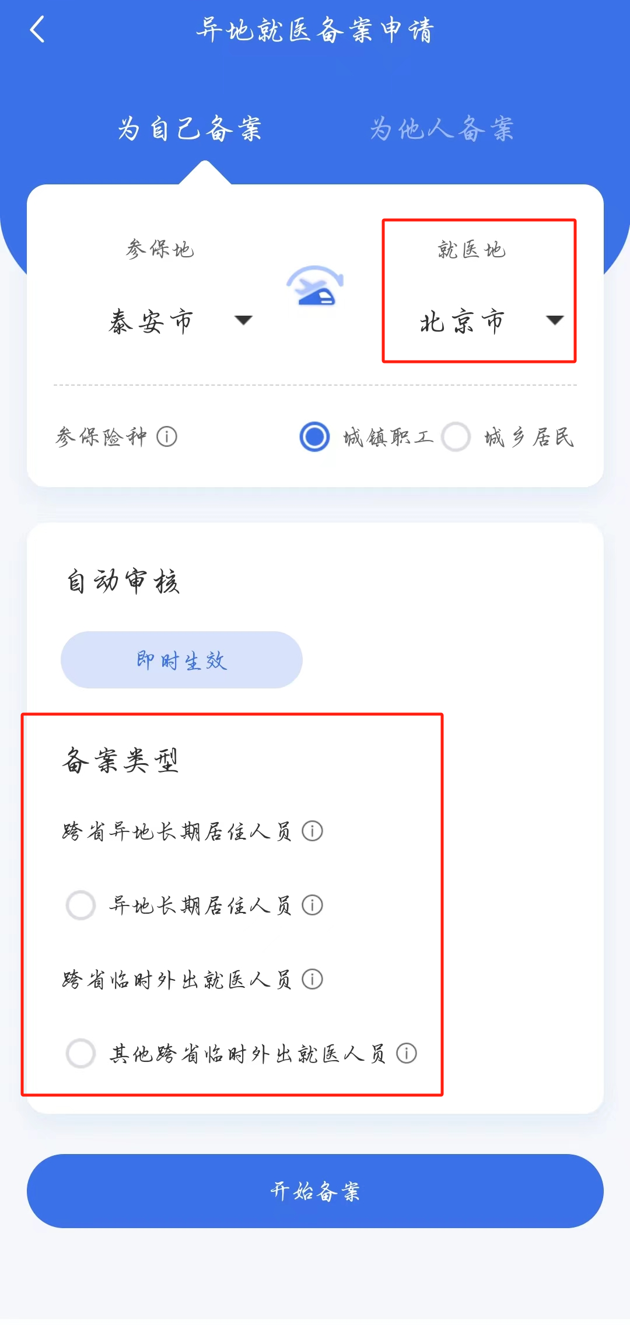The width and height of the screenshot is (630, 1325).
Task: Switch to 为他人备案 tab
Action: click(442, 129)
